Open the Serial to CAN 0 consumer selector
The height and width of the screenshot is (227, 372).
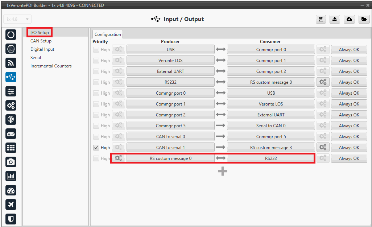[271, 126]
